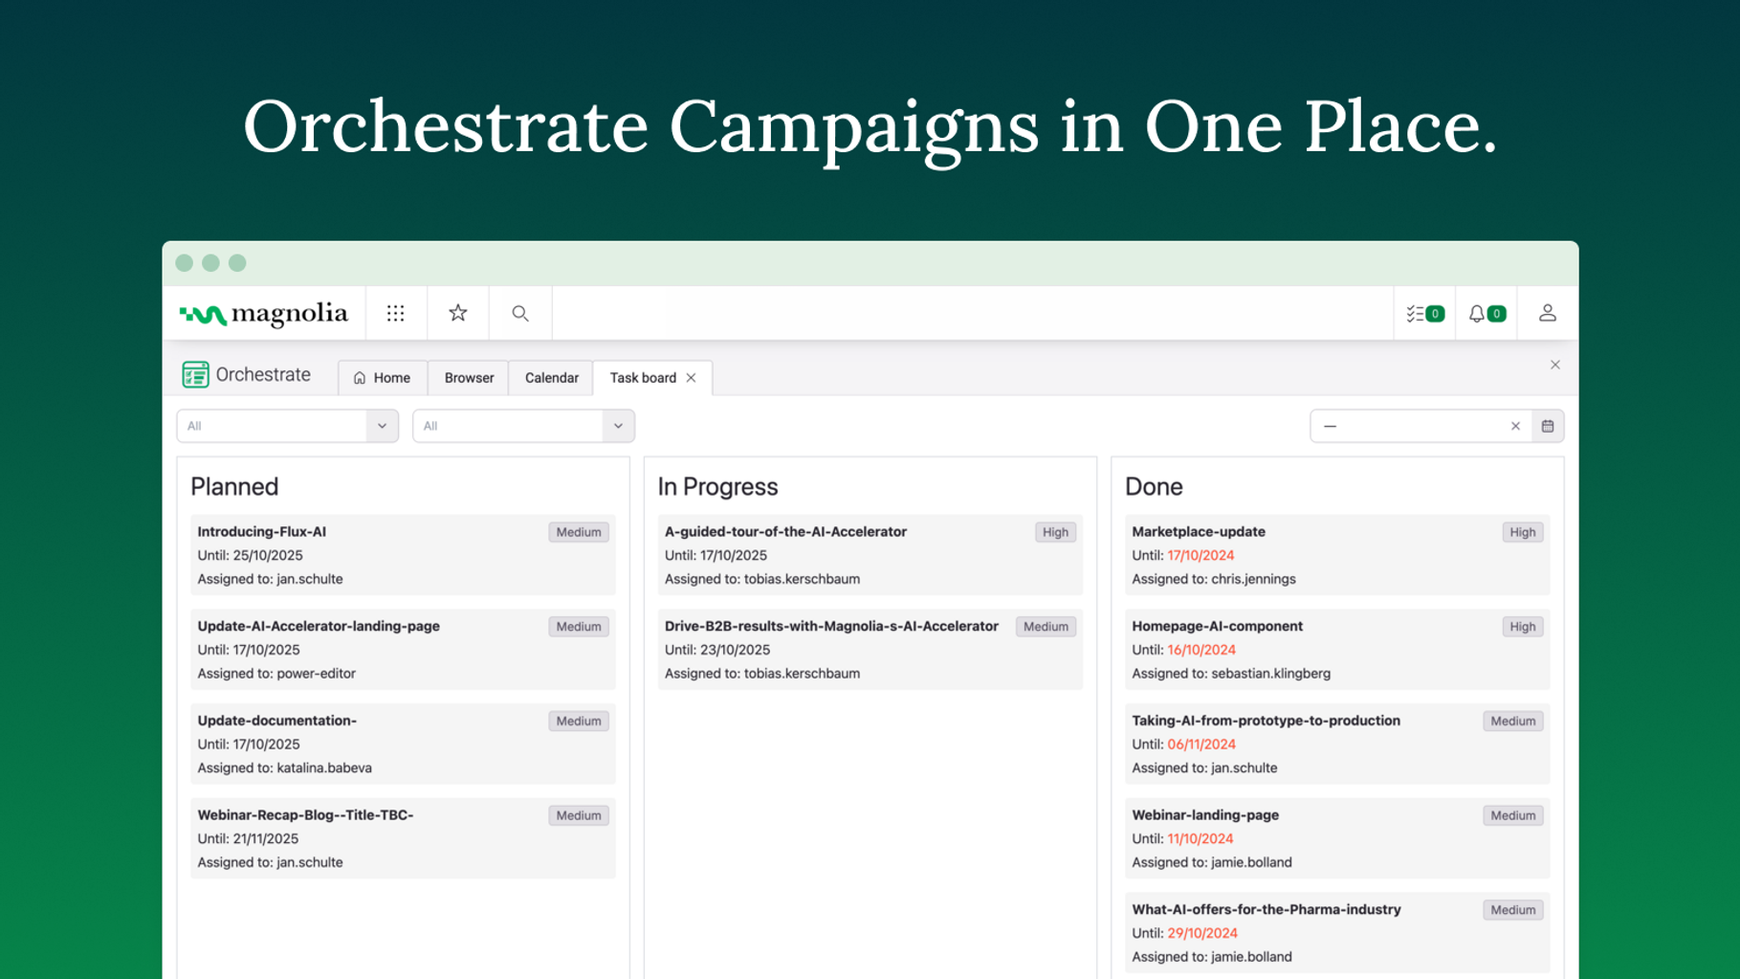Click Medium badge on Drive-B2B-results card
The image size is (1740, 979).
[1046, 627]
